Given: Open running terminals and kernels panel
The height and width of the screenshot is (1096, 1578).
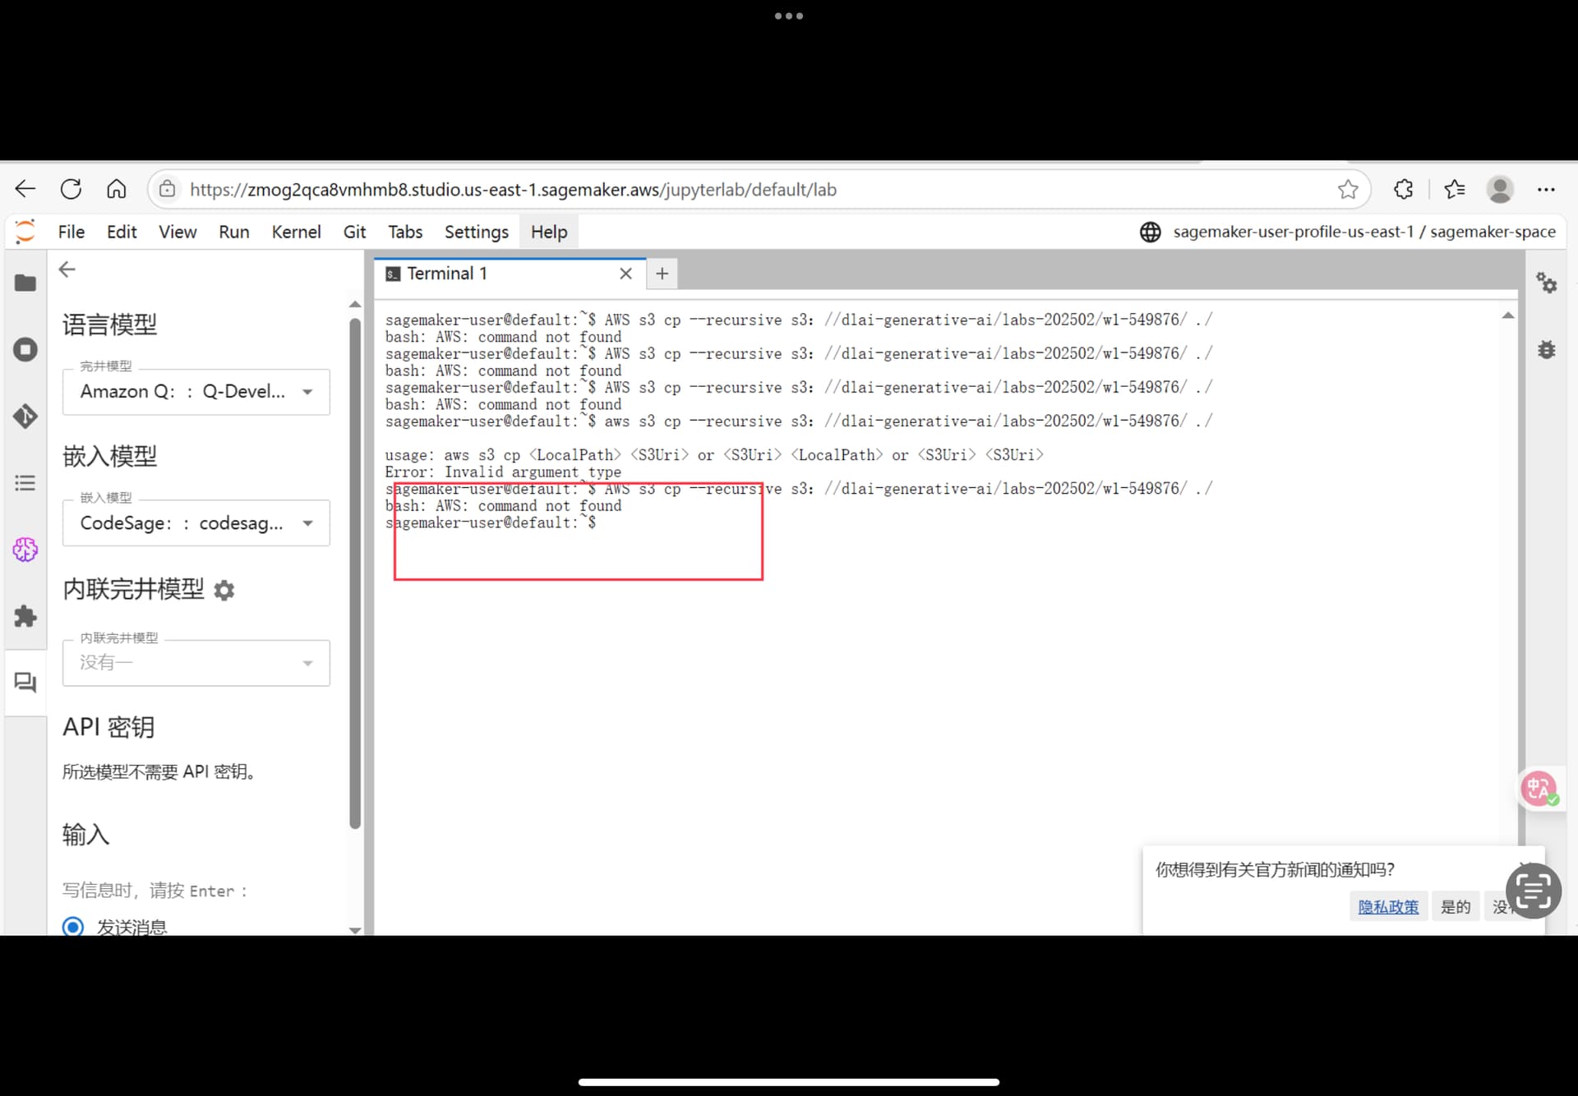Looking at the screenshot, I should pos(25,350).
